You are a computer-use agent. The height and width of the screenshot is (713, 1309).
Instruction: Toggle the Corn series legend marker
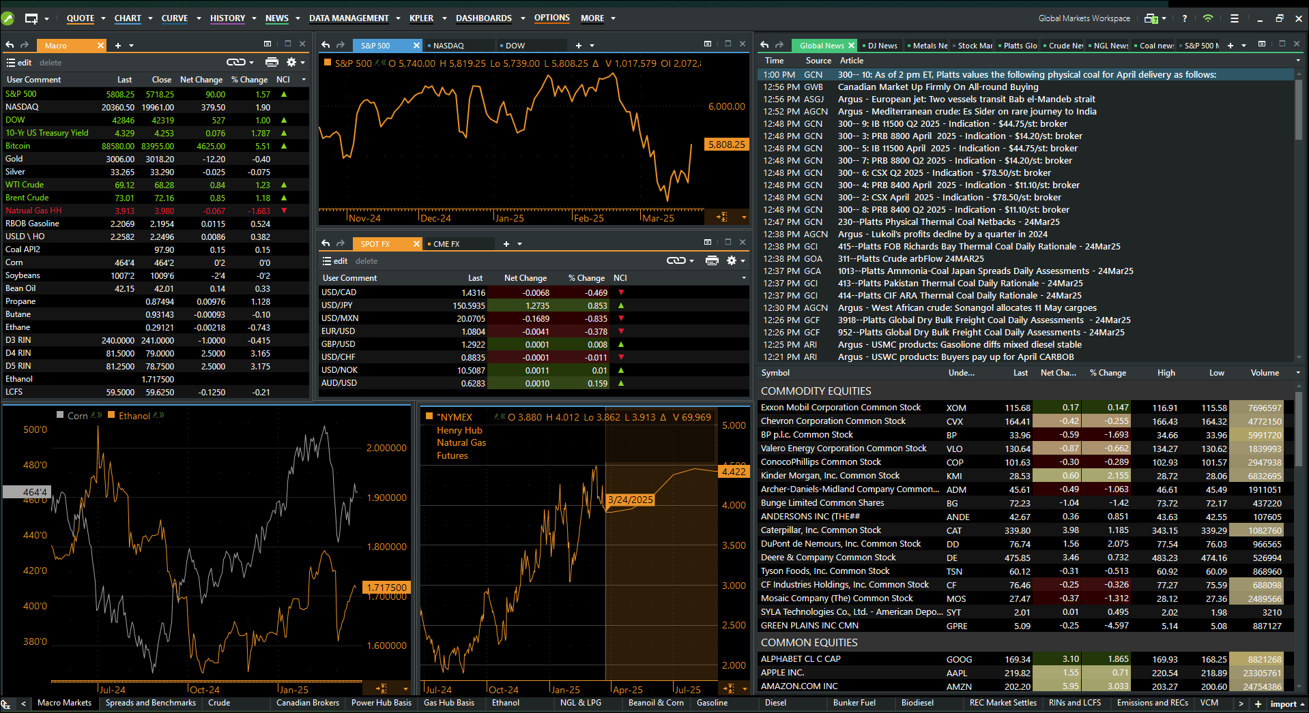tap(61, 415)
